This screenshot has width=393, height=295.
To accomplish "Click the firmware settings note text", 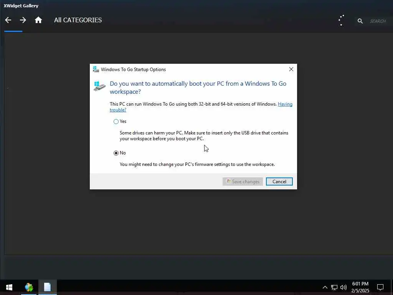I will click(x=197, y=164).
